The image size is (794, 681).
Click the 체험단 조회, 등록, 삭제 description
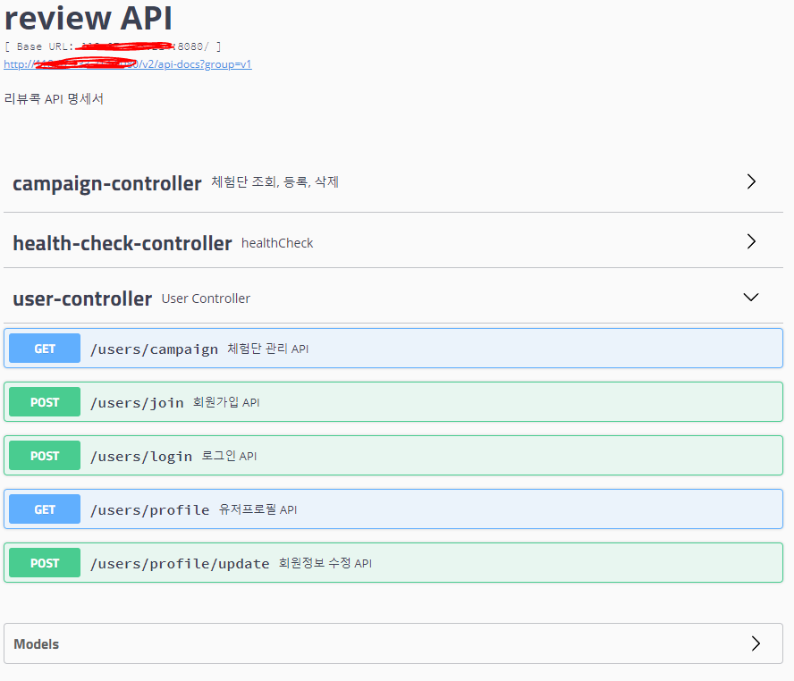click(x=275, y=181)
